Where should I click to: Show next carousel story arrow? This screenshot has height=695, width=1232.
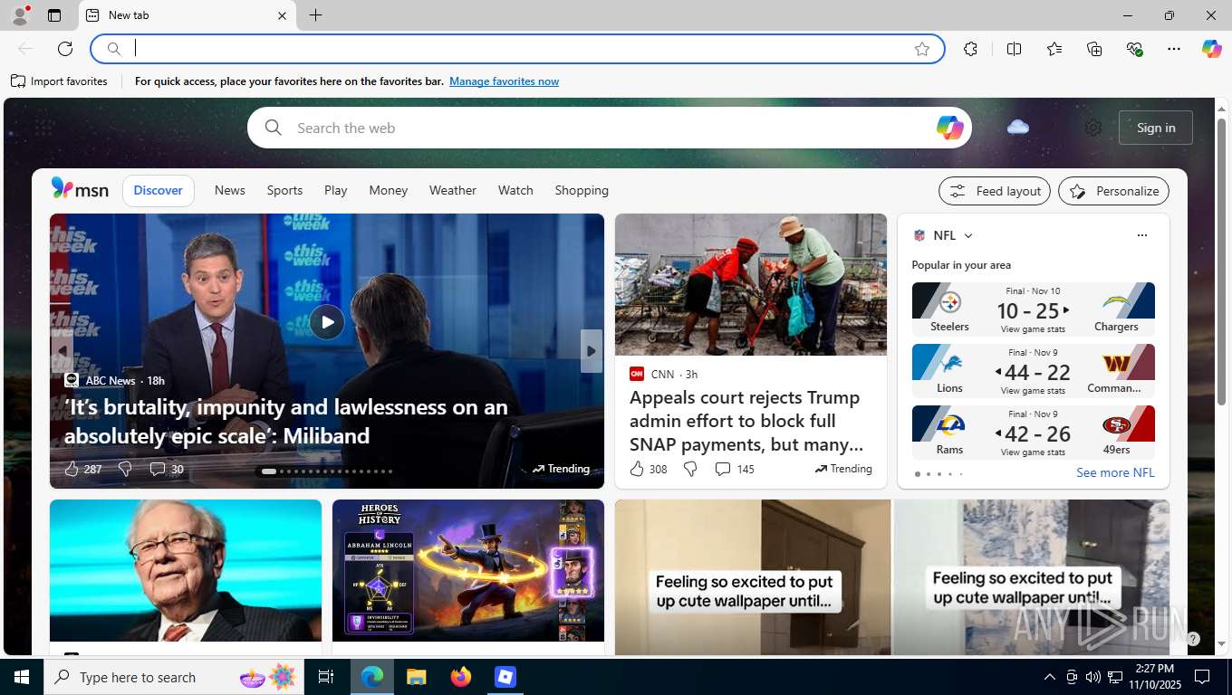[592, 351]
